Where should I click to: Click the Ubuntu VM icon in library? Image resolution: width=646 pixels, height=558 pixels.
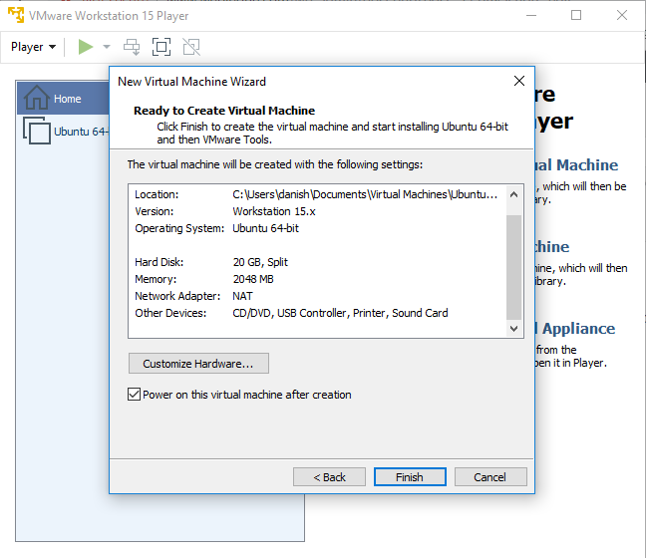tap(37, 131)
